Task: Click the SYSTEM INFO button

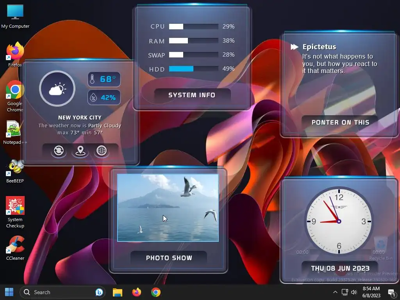Action: click(x=192, y=95)
